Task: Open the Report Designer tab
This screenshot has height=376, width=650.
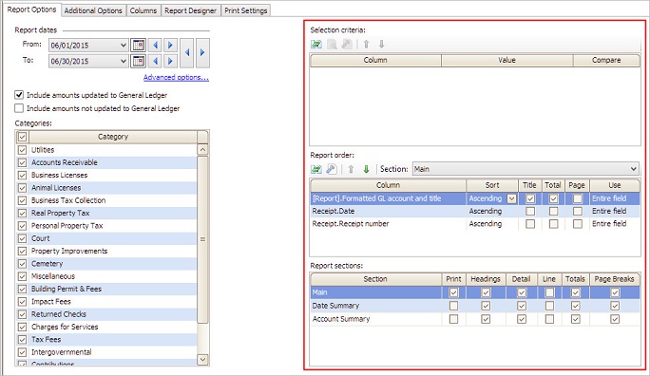Action: click(190, 10)
